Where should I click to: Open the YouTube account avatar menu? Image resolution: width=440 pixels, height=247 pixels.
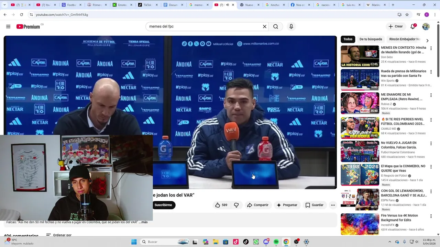(426, 26)
